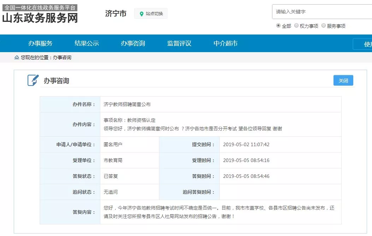Go to the 办事咨询 nav item

coord(133,43)
